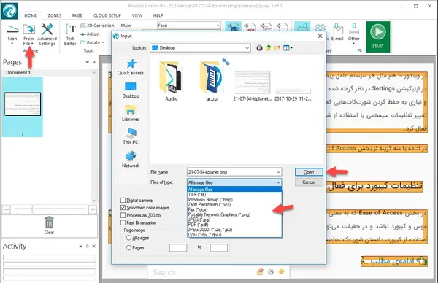Choose JPEG (*.jpg) file type

tap(234, 220)
